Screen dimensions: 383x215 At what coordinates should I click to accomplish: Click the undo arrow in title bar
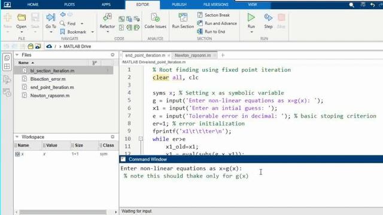point(372,5)
